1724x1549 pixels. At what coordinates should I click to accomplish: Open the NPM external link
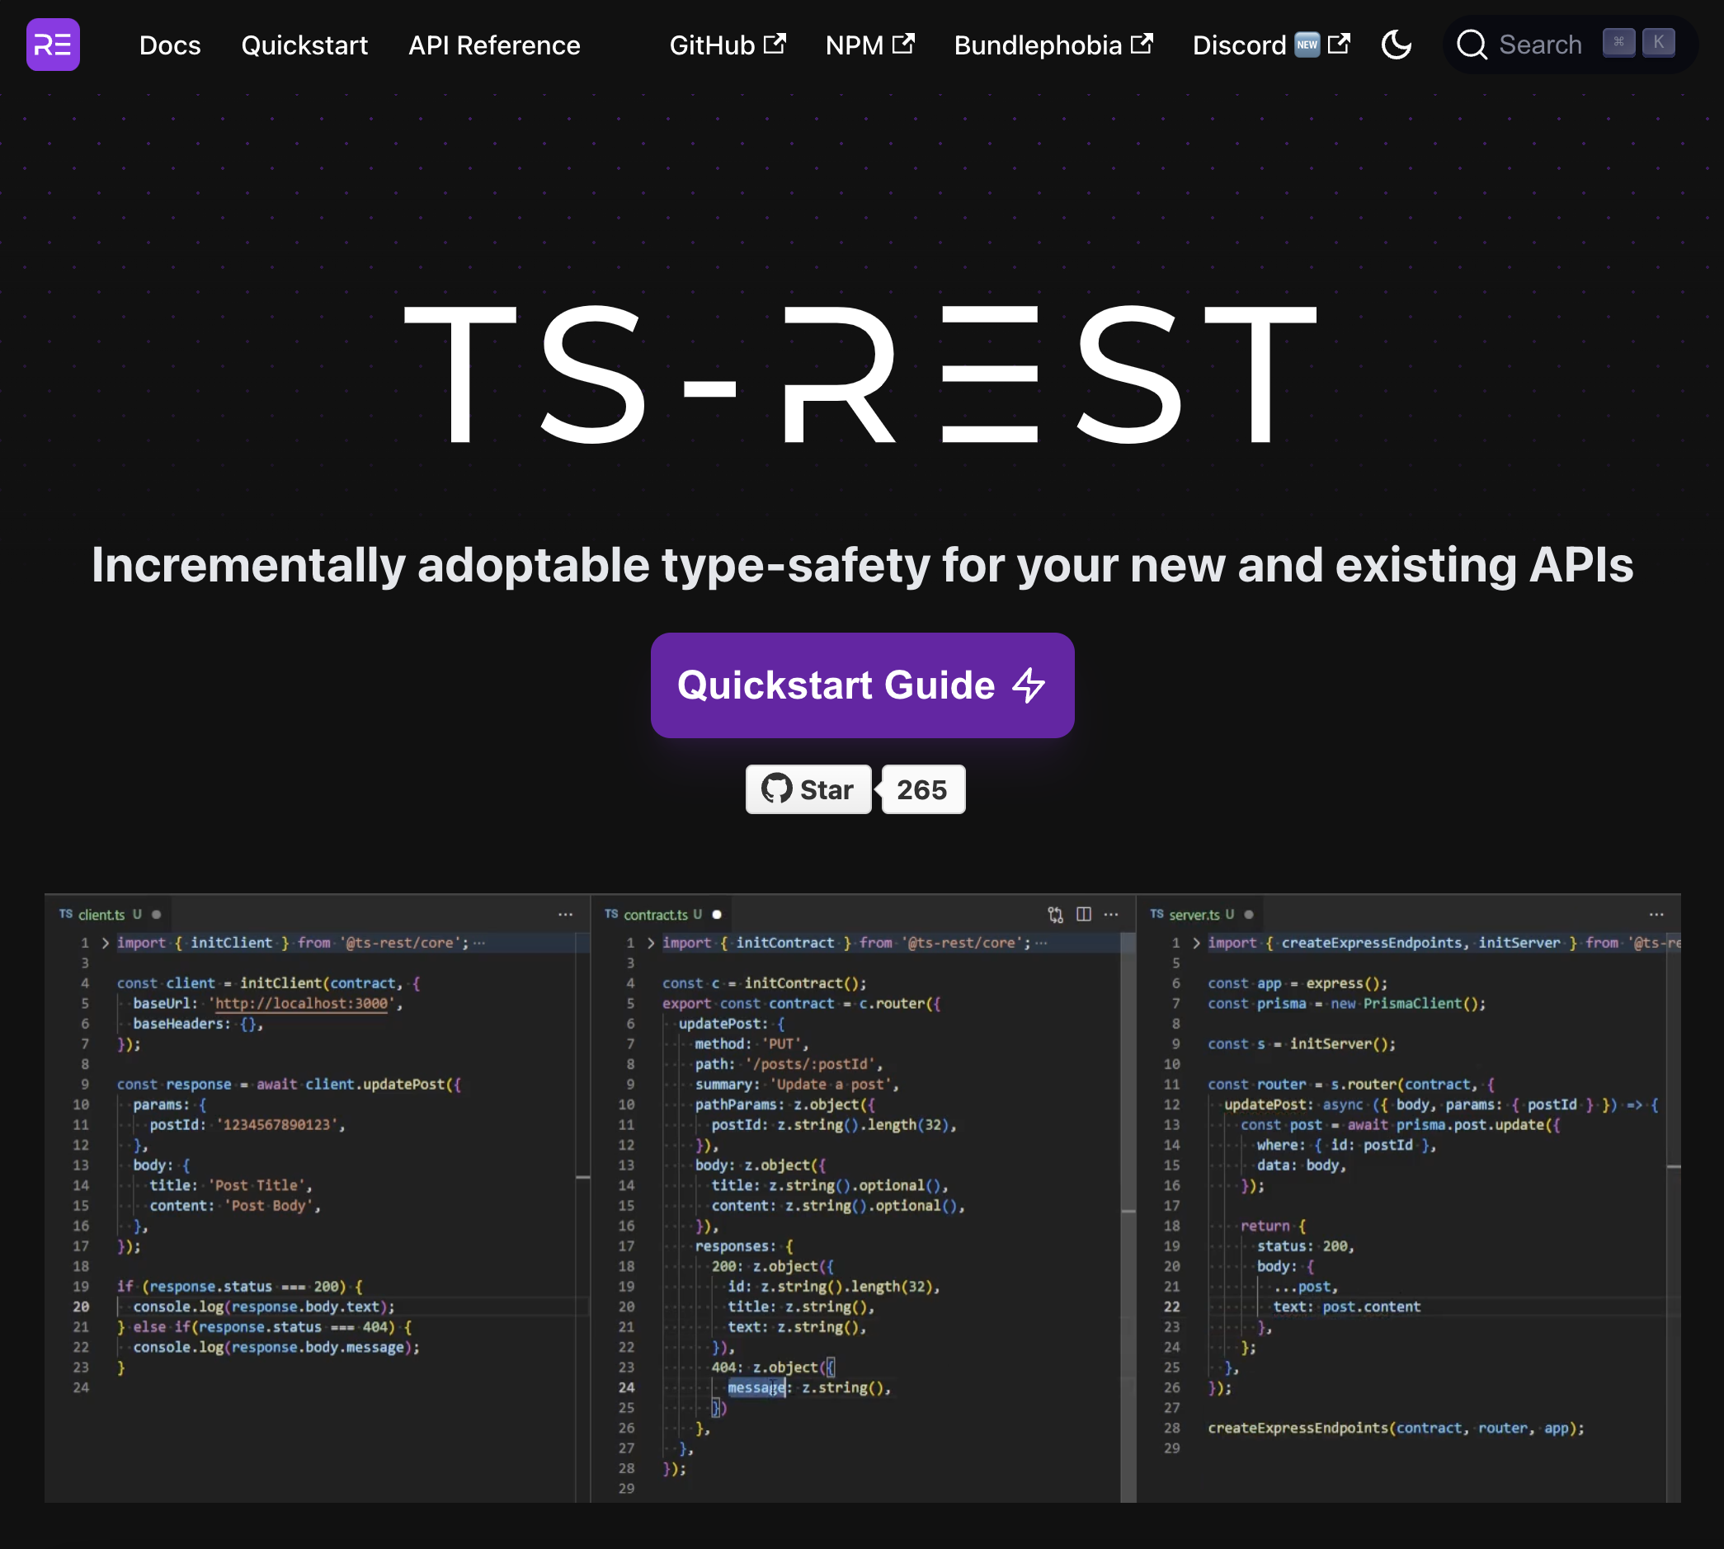[x=869, y=45]
